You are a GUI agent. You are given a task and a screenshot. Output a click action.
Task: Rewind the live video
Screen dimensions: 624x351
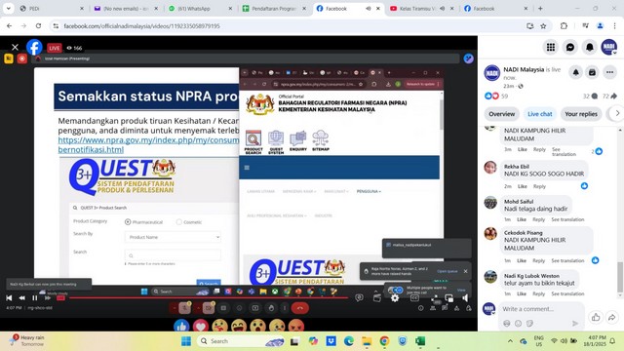tap(21, 297)
